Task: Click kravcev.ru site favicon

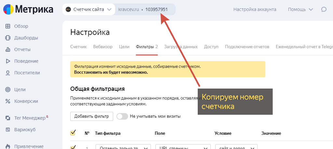Action: (68, 9)
